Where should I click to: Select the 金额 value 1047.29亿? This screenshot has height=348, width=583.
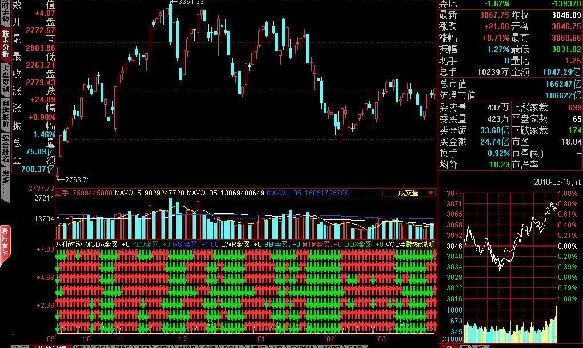[561, 72]
